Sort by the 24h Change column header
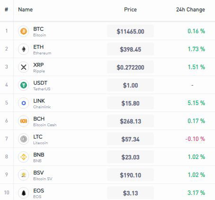The width and height of the screenshot is (215, 200). pos(190,9)
